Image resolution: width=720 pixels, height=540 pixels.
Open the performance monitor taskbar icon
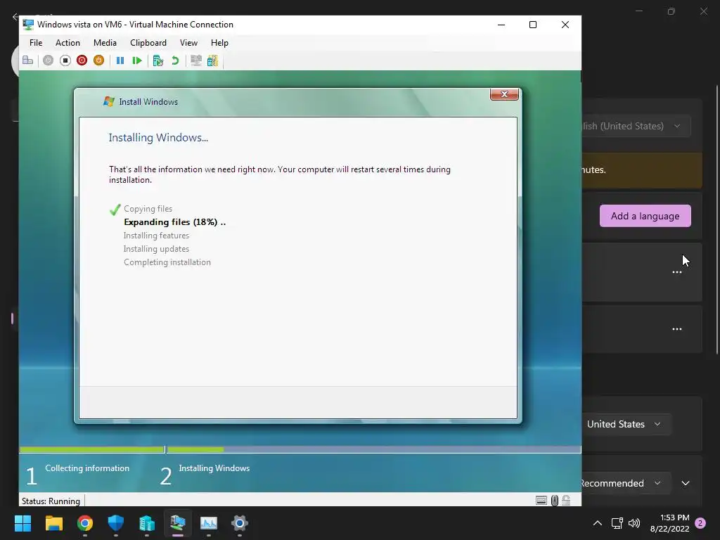click(x=208, y=523)
